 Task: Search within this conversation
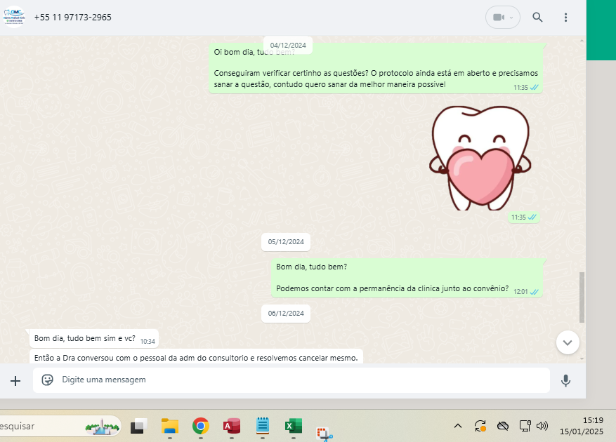click(537, 18)
